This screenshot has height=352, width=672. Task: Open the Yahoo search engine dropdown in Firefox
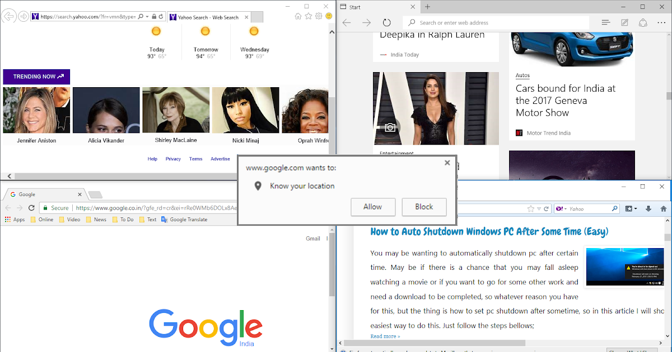point(565,208)
